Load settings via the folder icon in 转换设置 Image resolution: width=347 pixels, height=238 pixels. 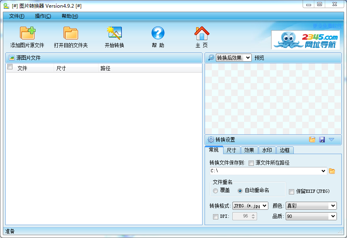pyautogui.click(x=312, y=139)
